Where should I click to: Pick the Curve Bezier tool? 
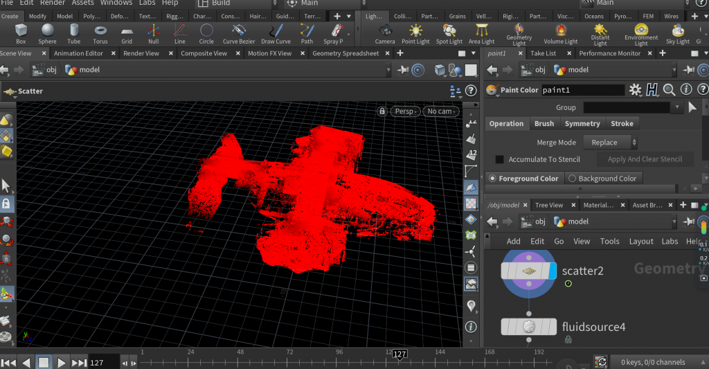(239, 34)
